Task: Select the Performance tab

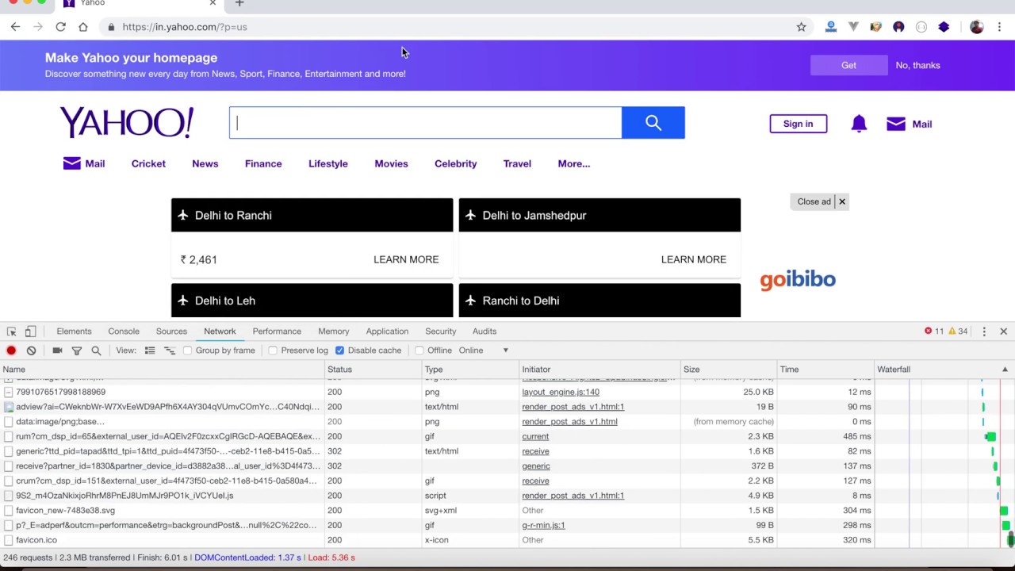Action: coord(277,331)
